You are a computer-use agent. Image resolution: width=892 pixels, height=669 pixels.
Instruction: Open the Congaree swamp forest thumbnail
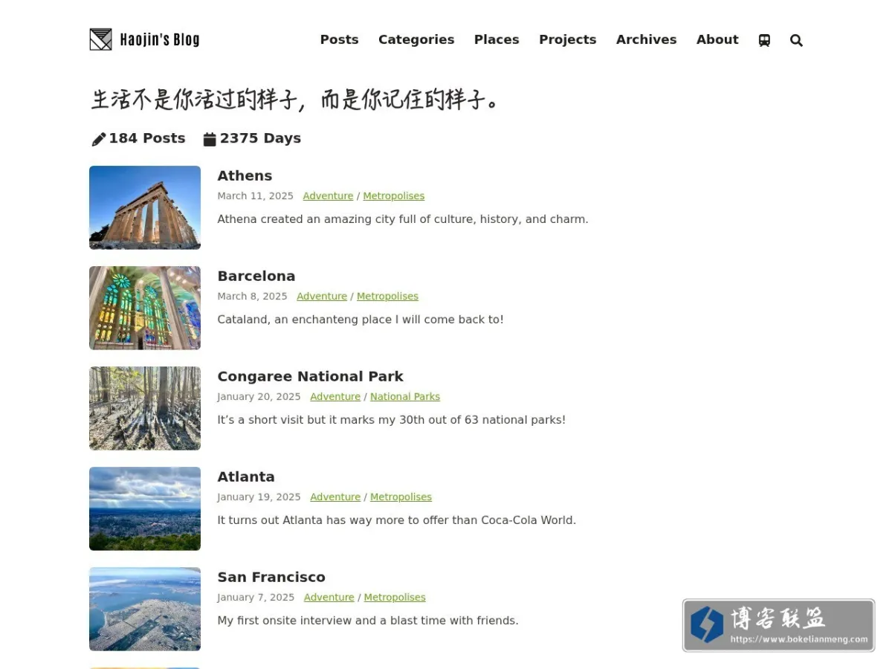pyautogui.click(x=145, y=408)
